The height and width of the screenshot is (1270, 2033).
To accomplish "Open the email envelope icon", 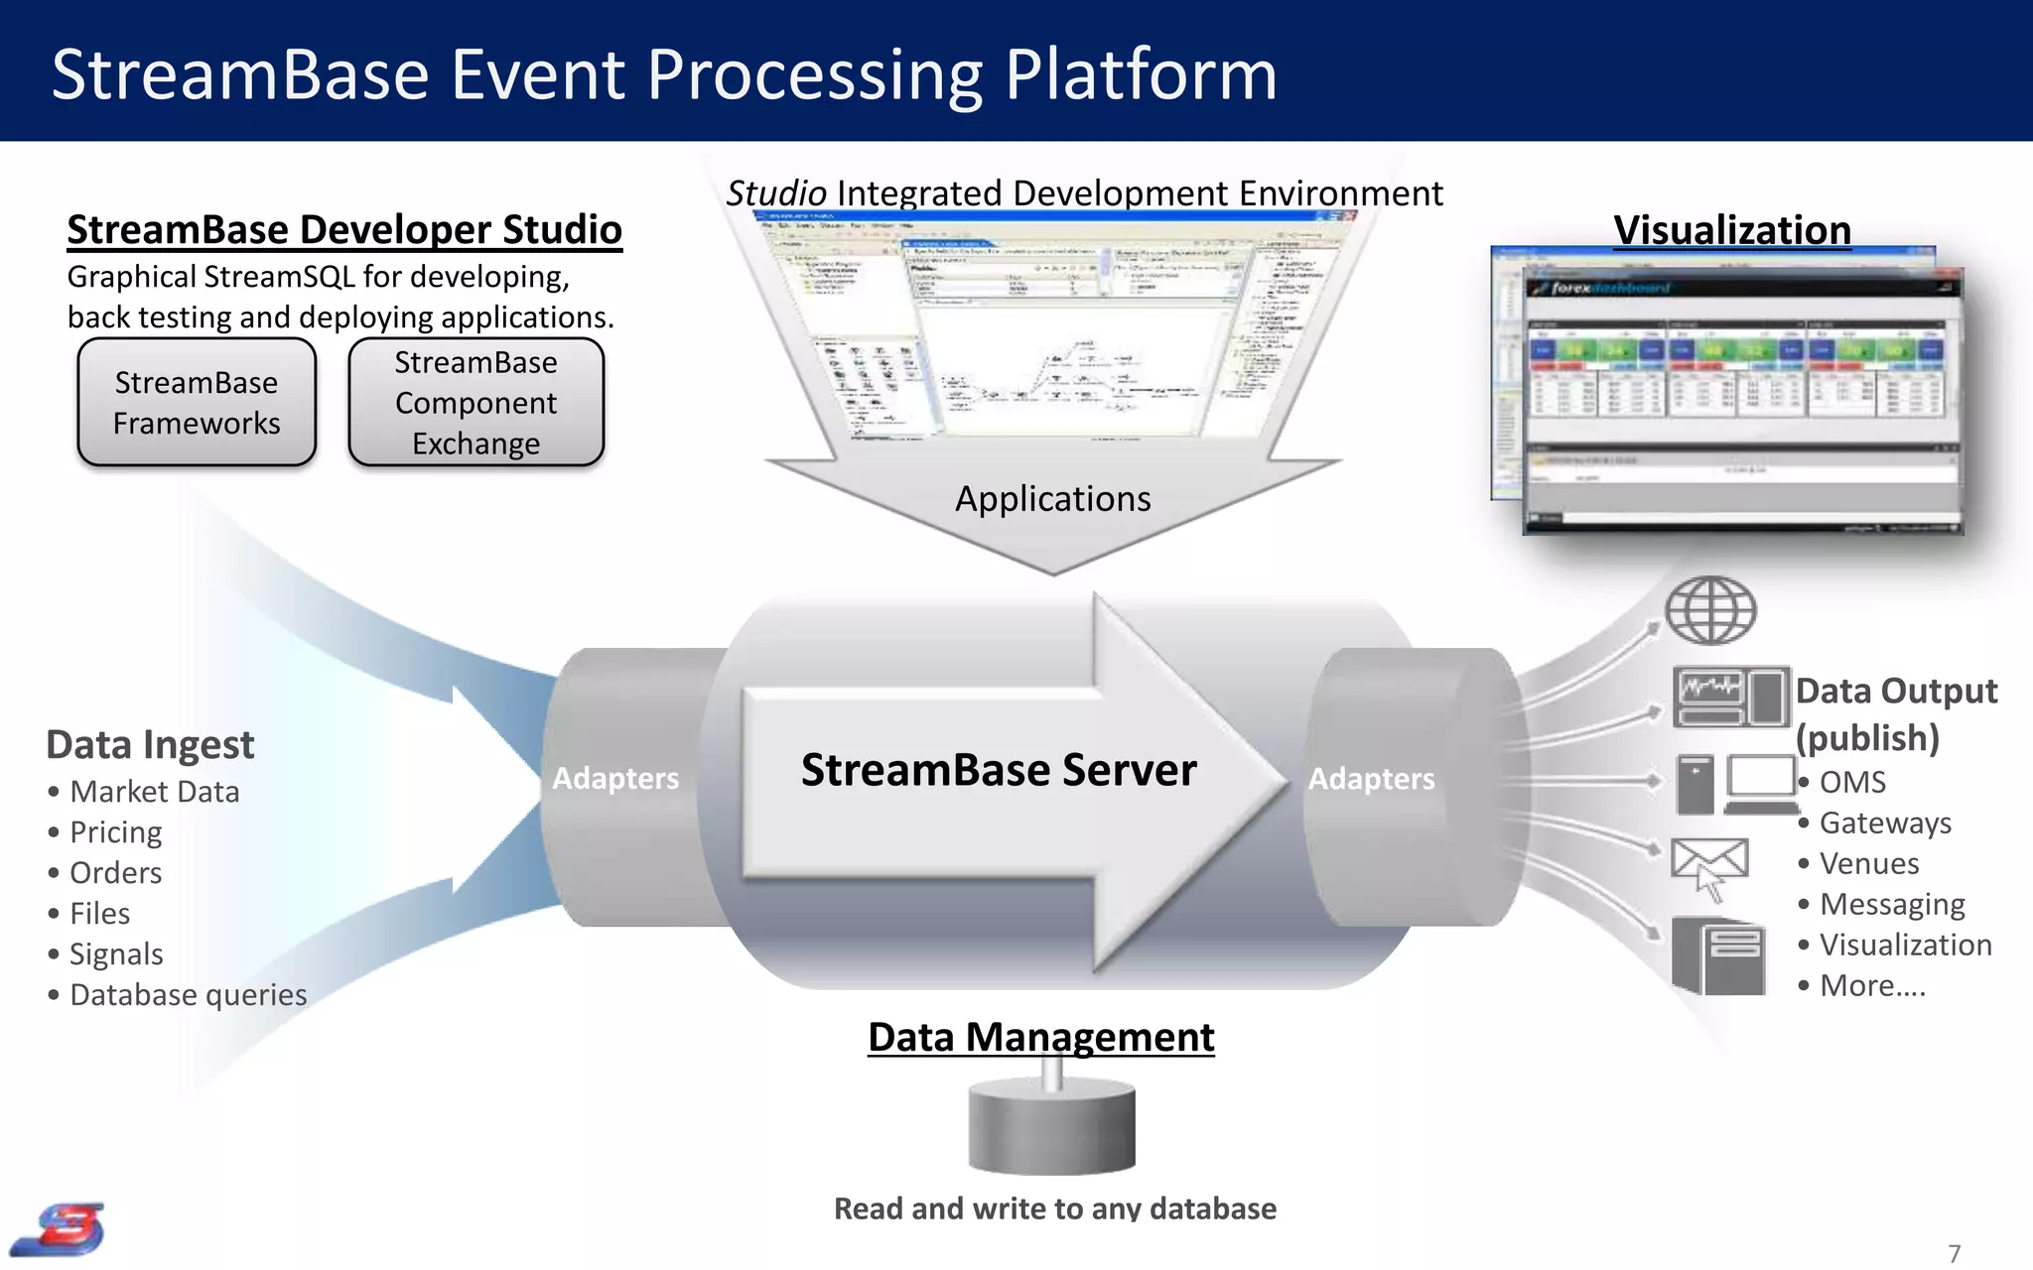I will (1709, 869).
